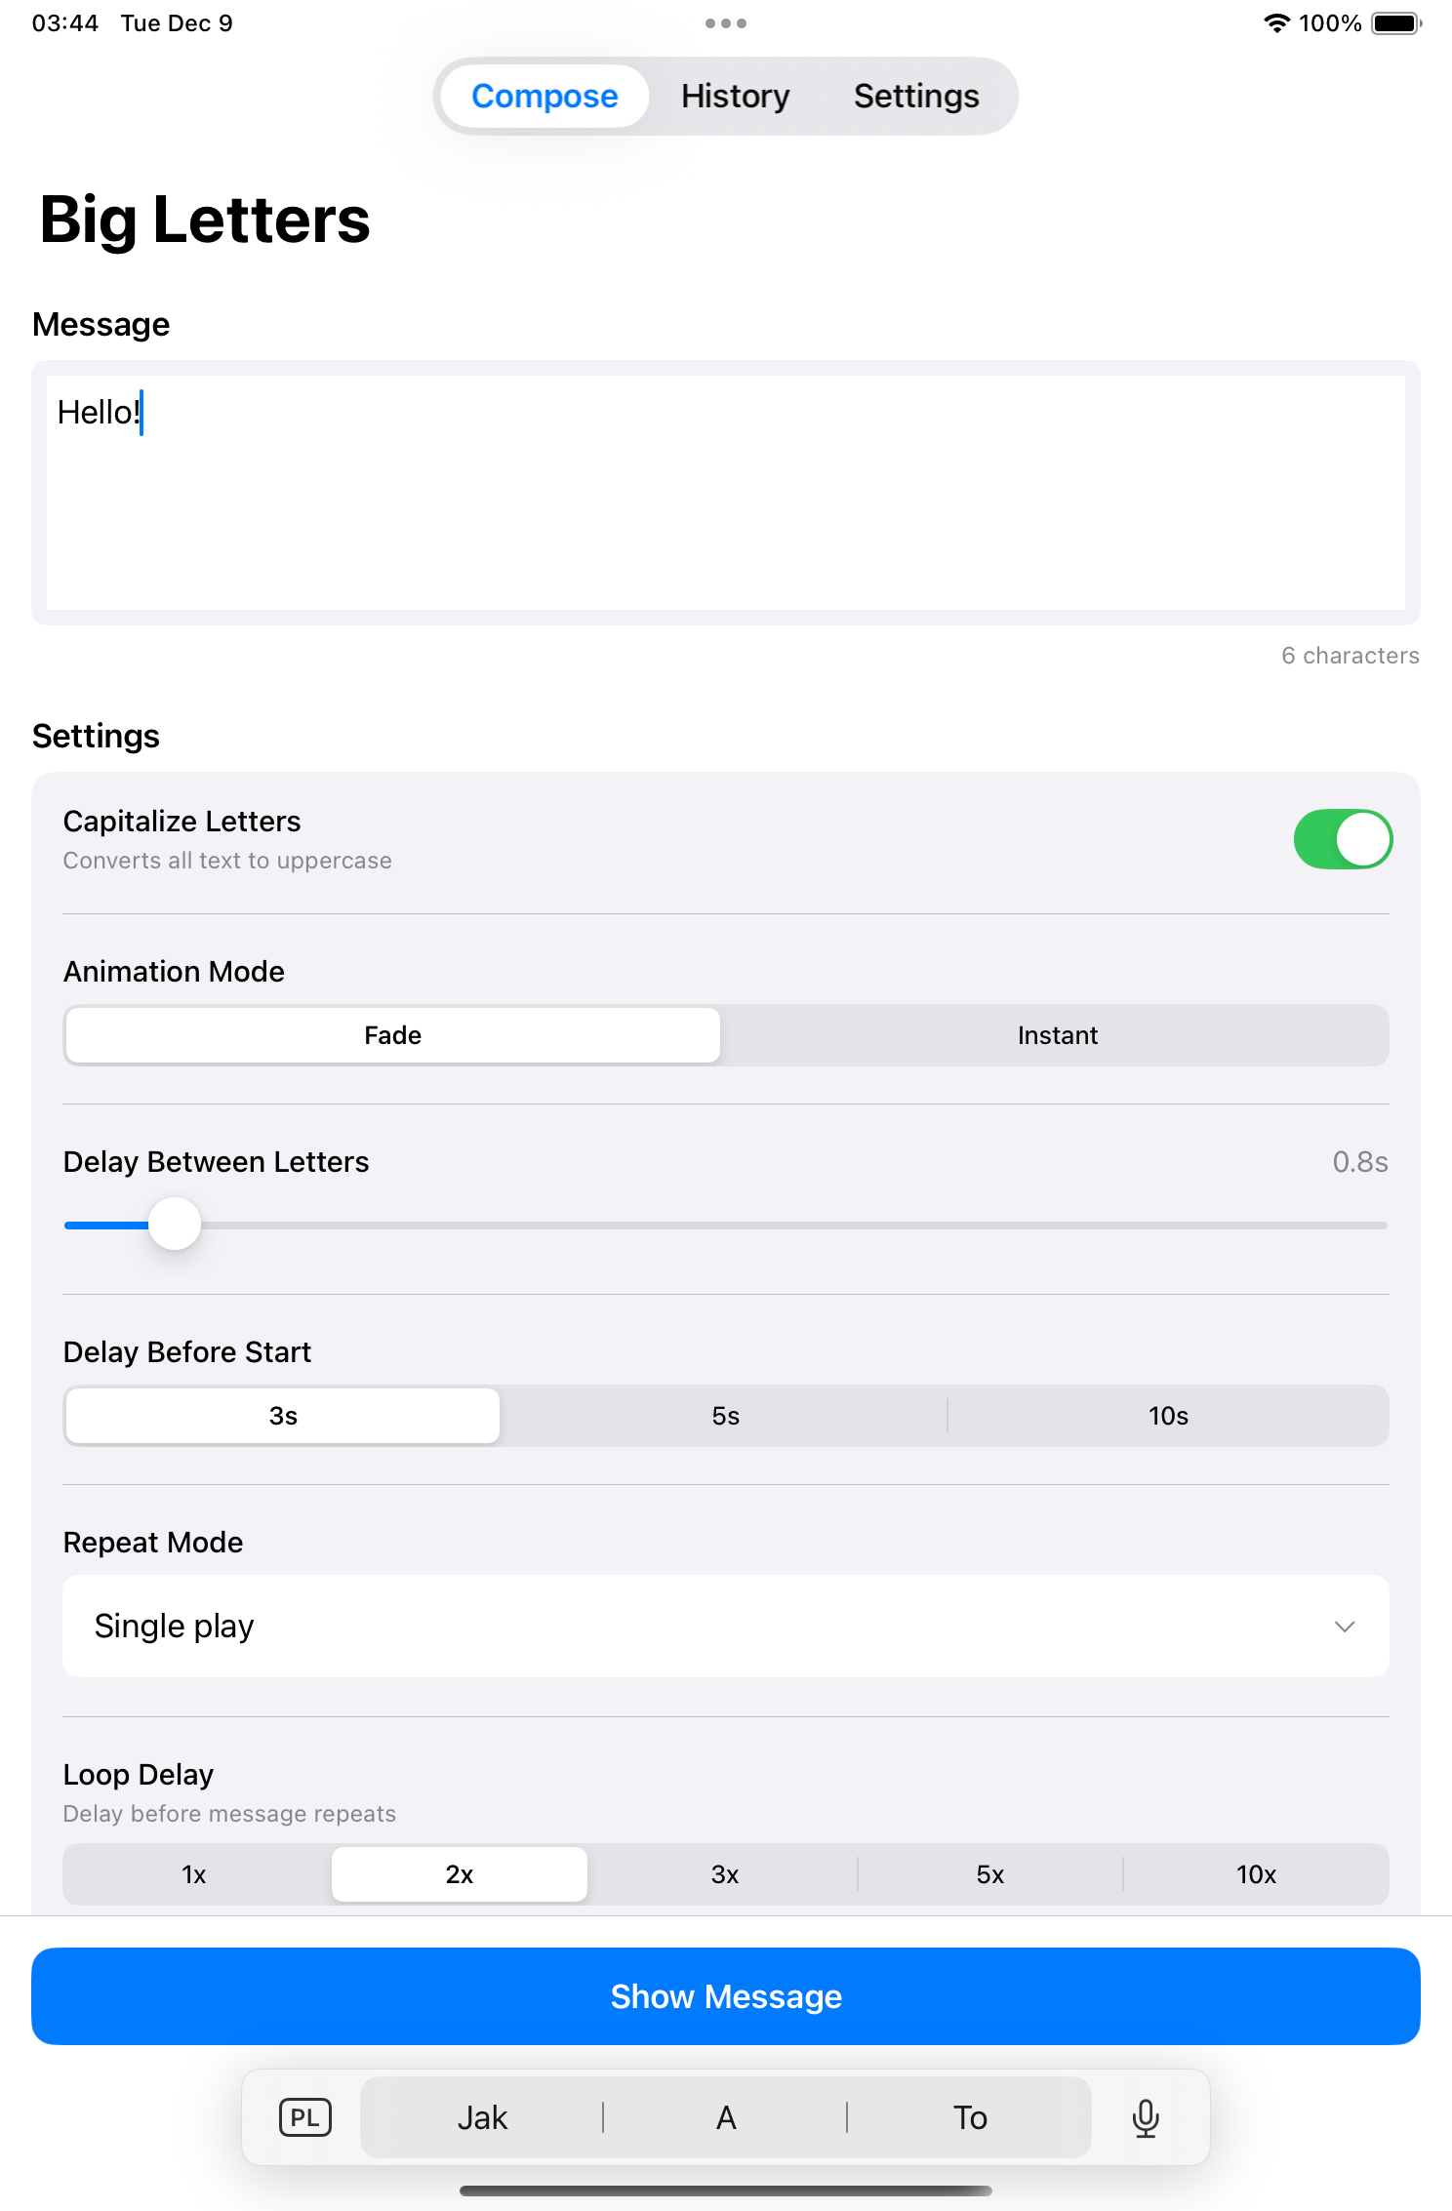
Task: Select Instant animation mode
Action: coord(1057,1035)
